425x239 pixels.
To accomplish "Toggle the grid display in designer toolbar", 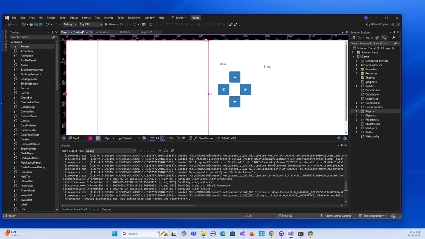I will [x=98, y=138].
